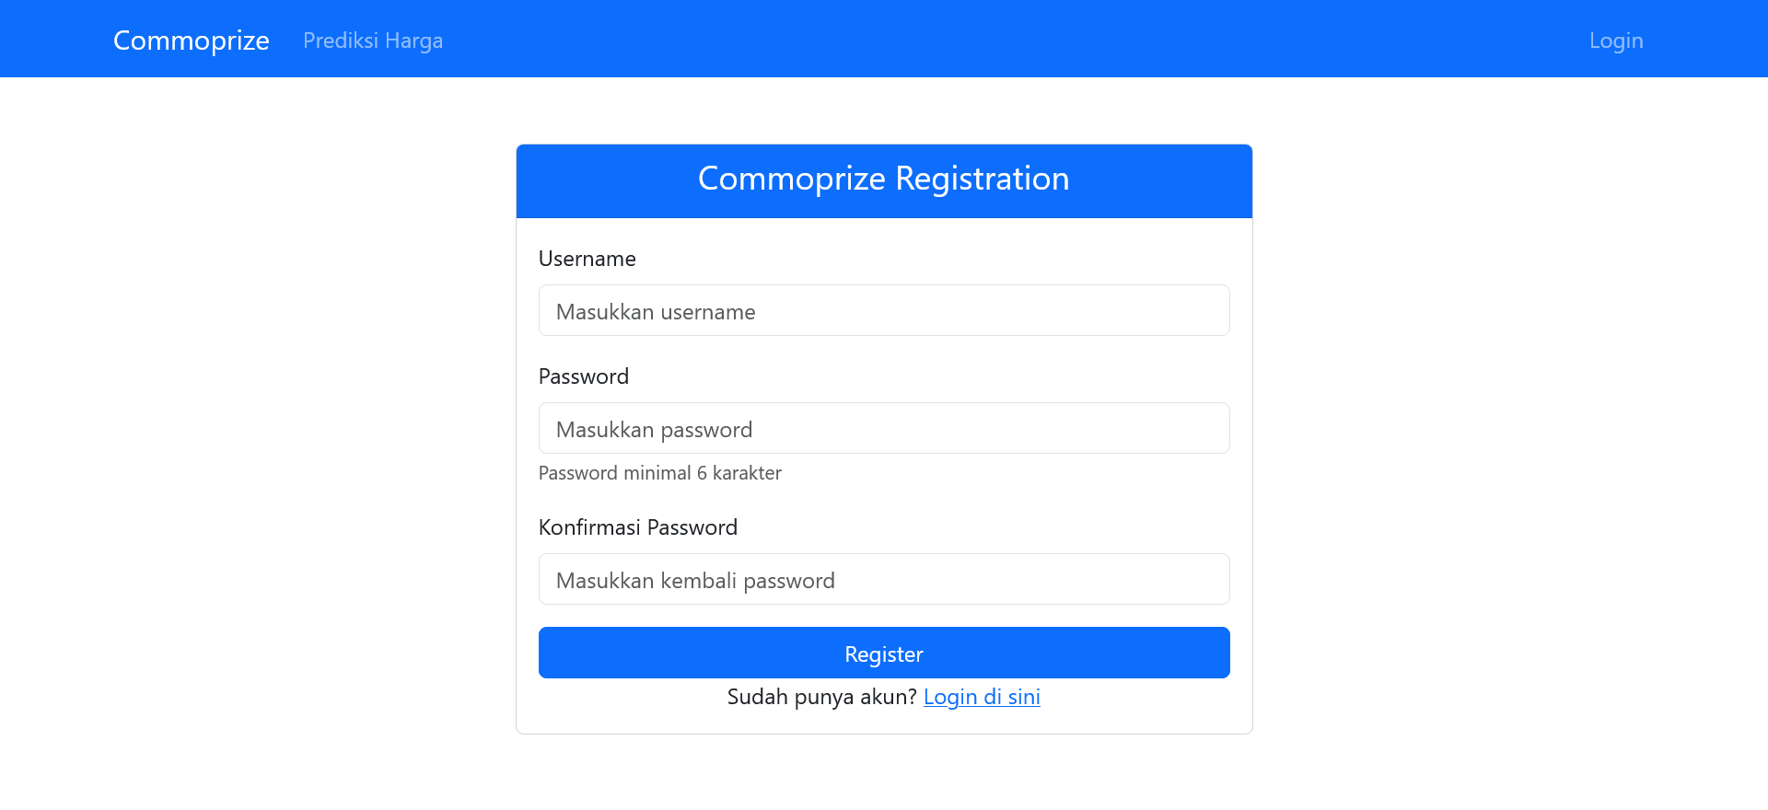This screenshot has width=1768, height=810.
Task: Click the 'Commoprize Registration' heading
Action: pos(883,179)
